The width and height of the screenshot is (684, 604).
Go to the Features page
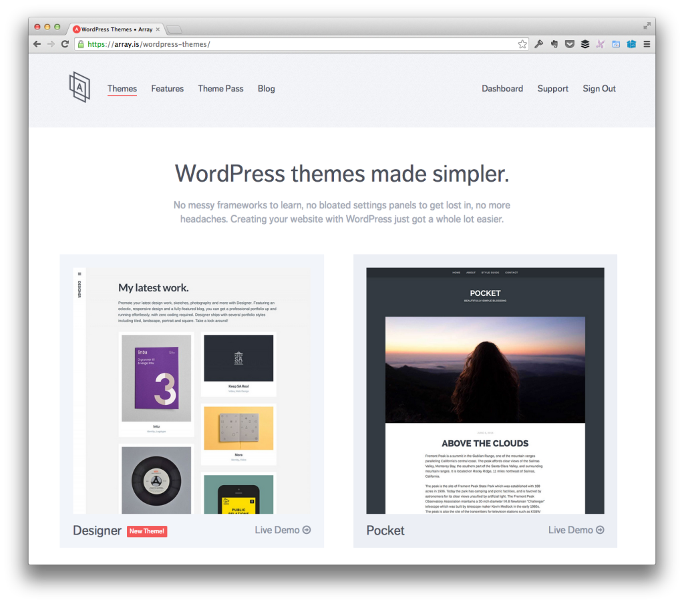(x=168, y=89)
